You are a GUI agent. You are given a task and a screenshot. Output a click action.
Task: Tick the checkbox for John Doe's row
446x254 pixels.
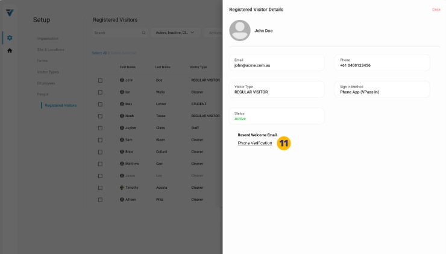click(x=100, y=80)
